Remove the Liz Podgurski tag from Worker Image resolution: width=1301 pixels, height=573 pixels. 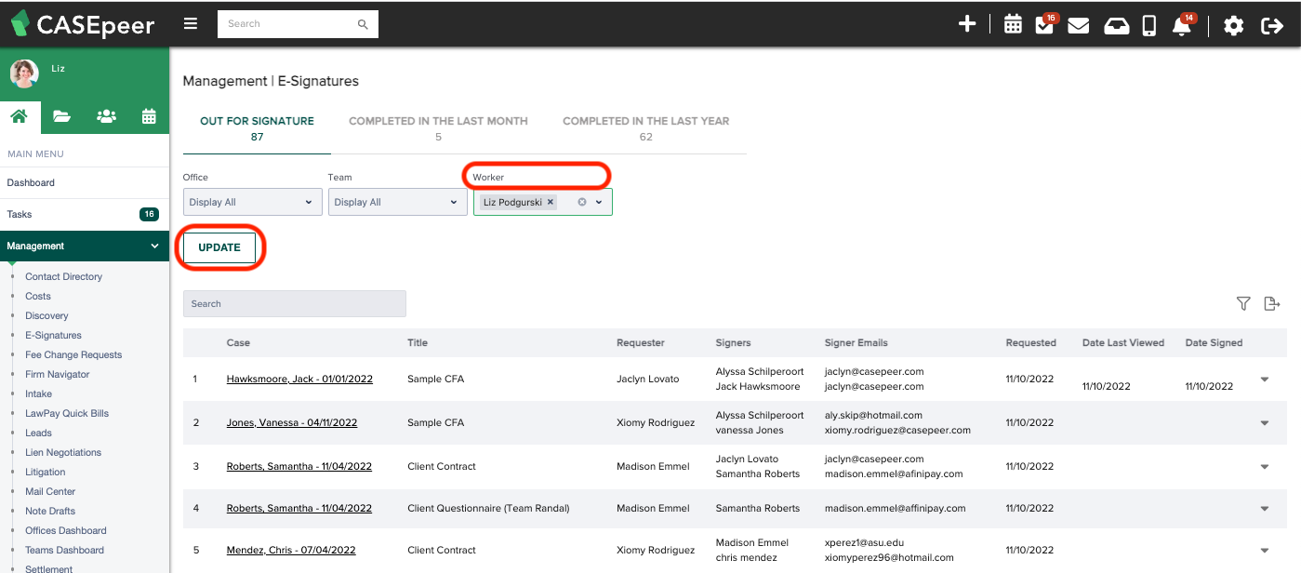[x=551, y=202]
